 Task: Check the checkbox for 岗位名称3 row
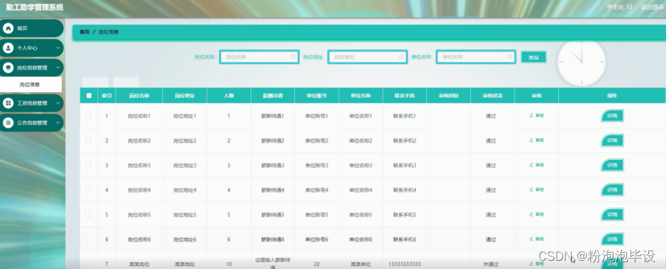pos(88,165)
